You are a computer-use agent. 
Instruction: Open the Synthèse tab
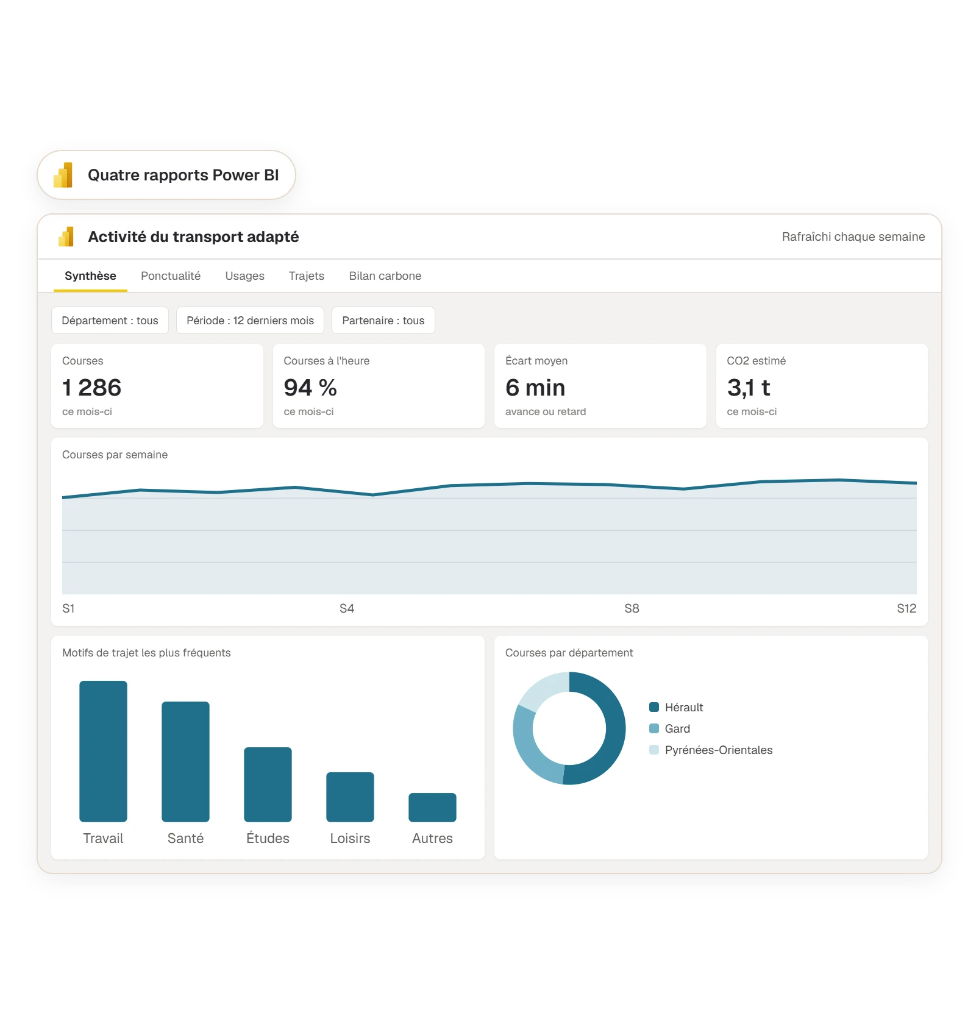coord(90,276)
